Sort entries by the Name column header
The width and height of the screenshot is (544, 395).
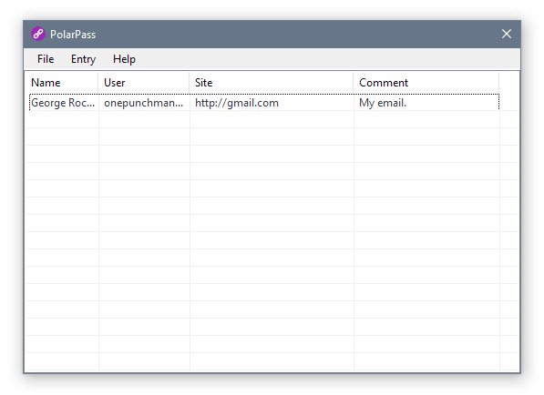62,83
